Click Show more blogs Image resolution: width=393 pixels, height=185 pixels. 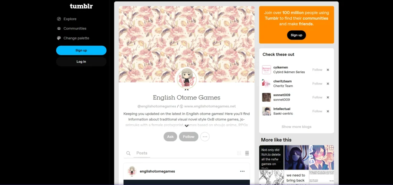(x=297, y=127)
